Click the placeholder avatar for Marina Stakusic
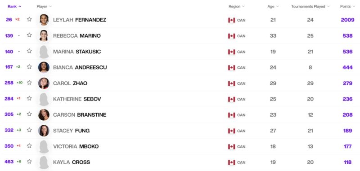The height and width of the screenshot is (171, 360). (44, 52)
